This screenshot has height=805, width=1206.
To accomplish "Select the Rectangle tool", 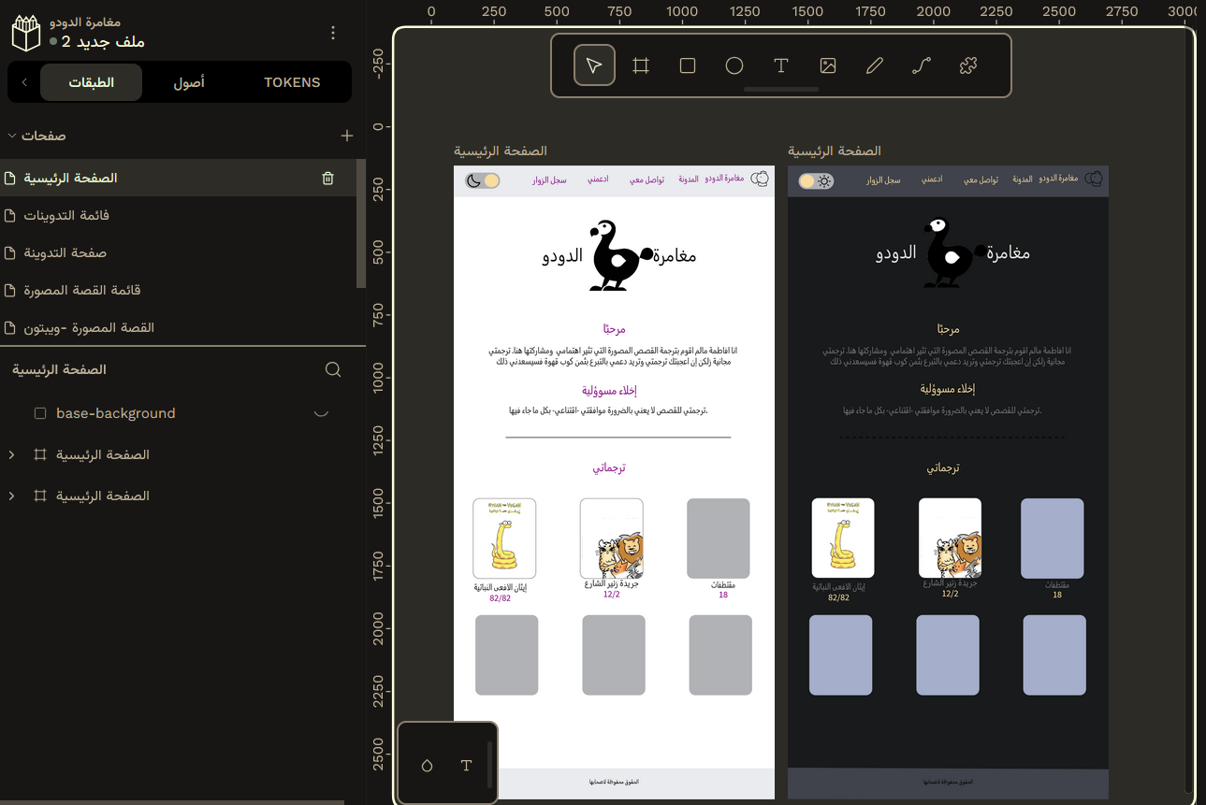I will (688, 65).
